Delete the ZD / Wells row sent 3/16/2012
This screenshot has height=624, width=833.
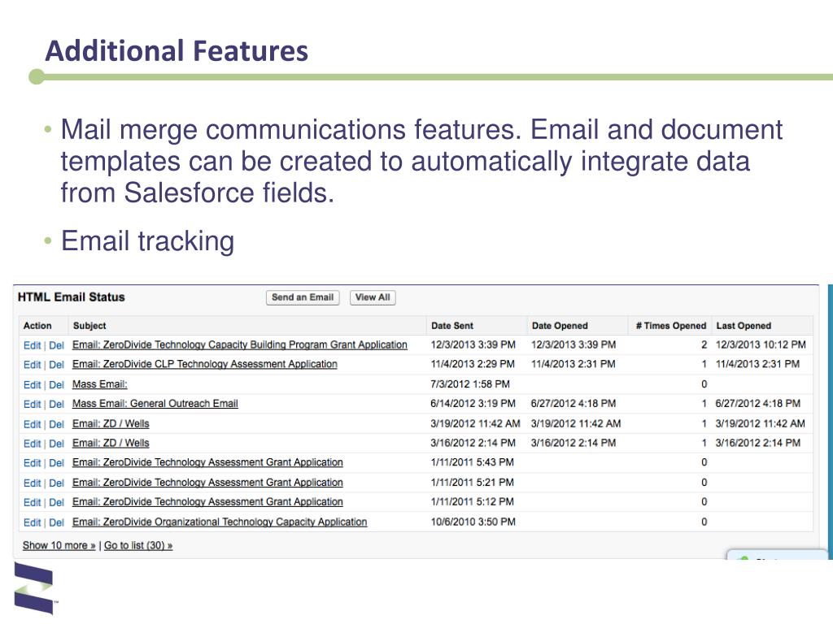pyautogui.click(x=56, y=444)
